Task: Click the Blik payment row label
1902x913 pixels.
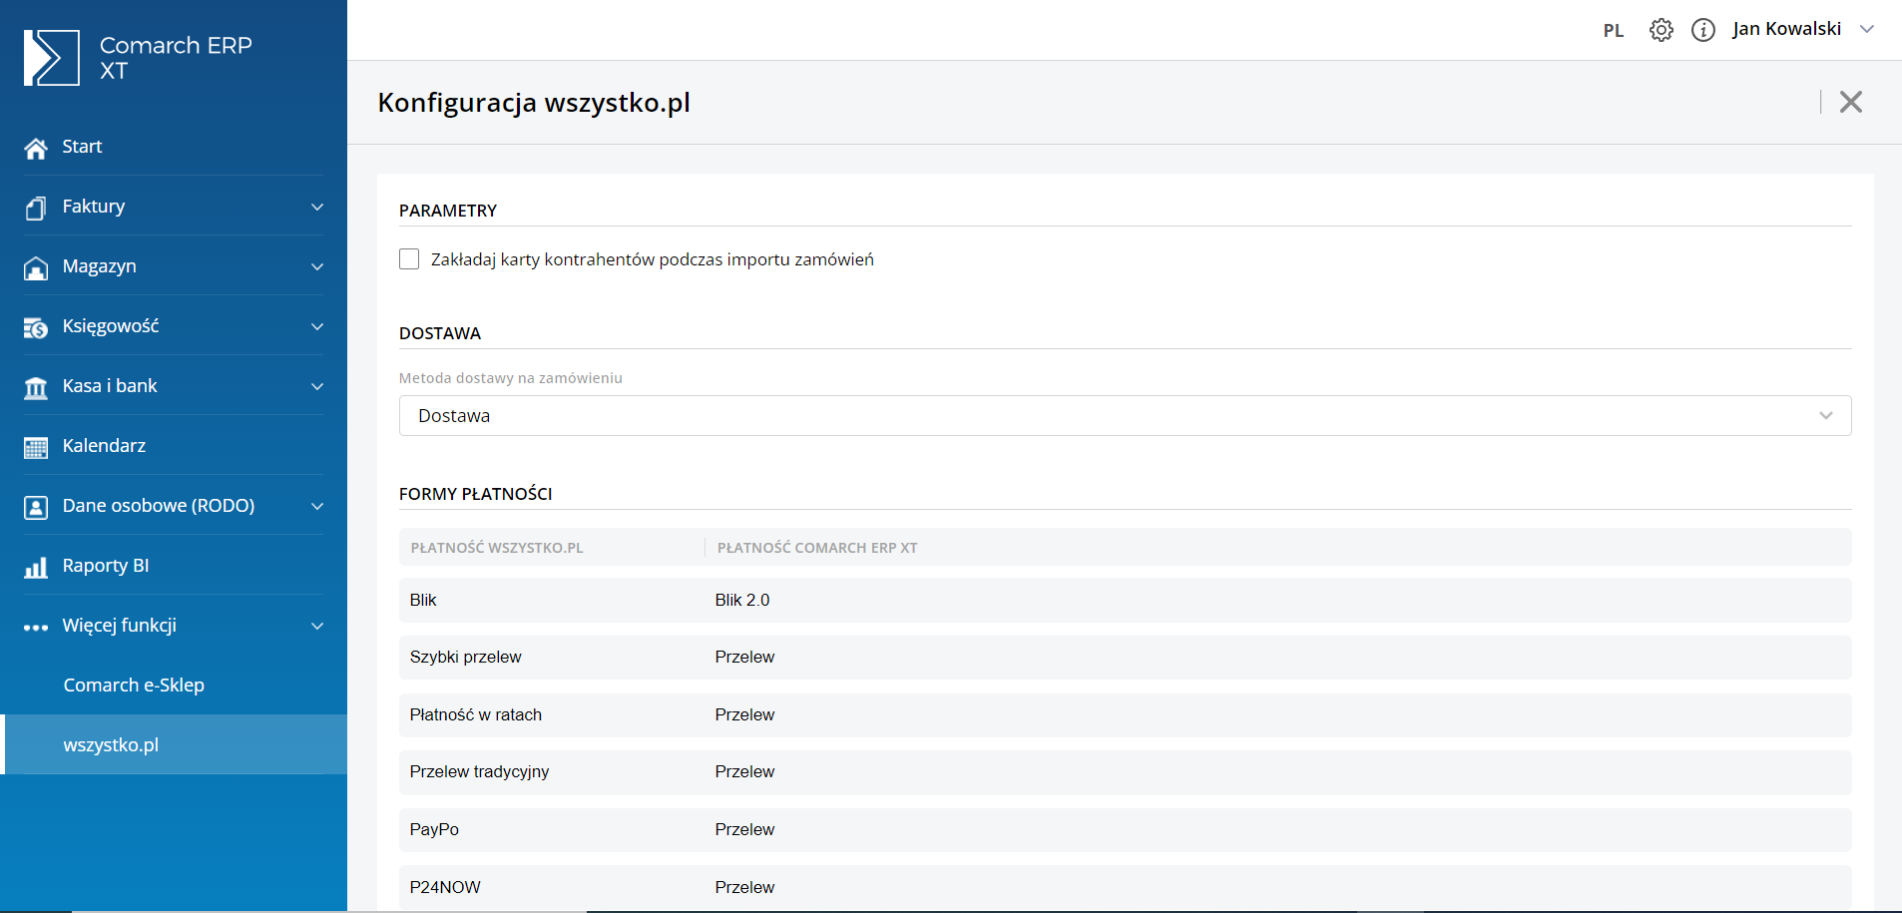Action: coord(423,600)
